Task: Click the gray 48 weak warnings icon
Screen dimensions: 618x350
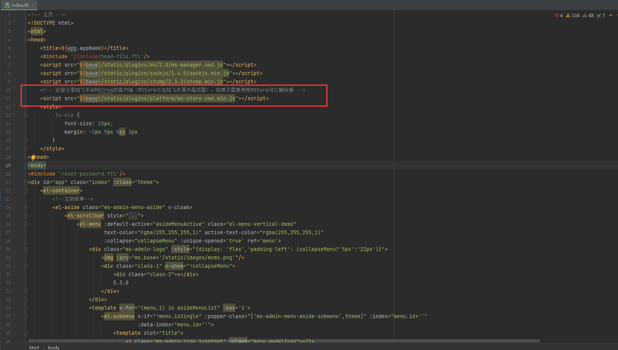Action: coord(585,15)
